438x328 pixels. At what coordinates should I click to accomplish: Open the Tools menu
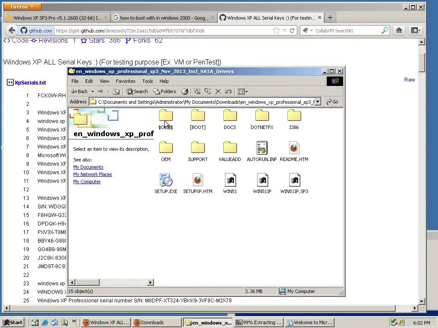pyautogui.click(x=147, y=81)
